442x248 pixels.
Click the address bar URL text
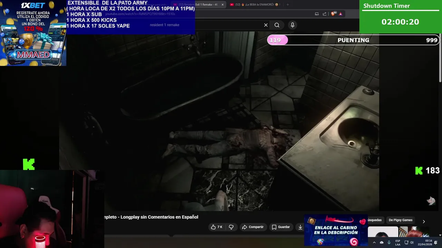[x=140, y=14]
